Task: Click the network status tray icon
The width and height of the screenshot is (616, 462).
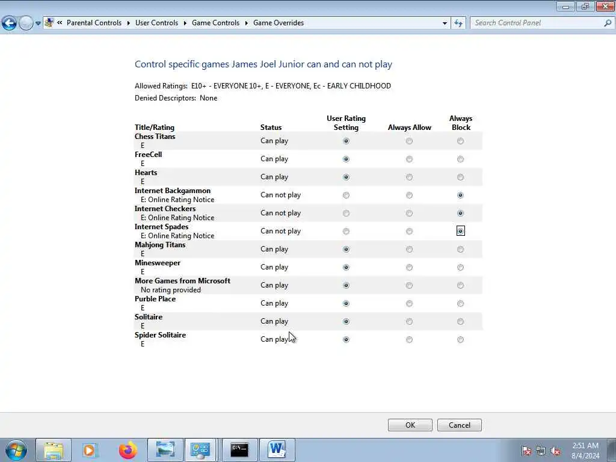Action: point(541,451)
